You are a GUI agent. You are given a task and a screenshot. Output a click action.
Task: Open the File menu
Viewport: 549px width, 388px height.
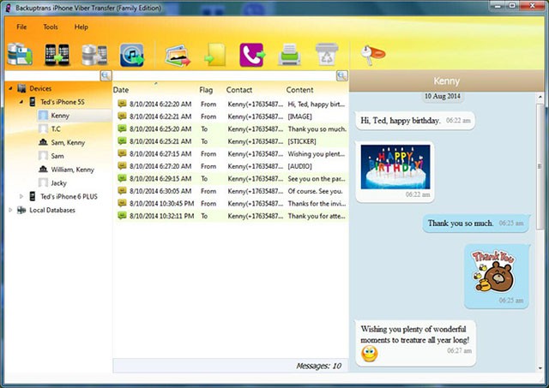tap(21, 27)
